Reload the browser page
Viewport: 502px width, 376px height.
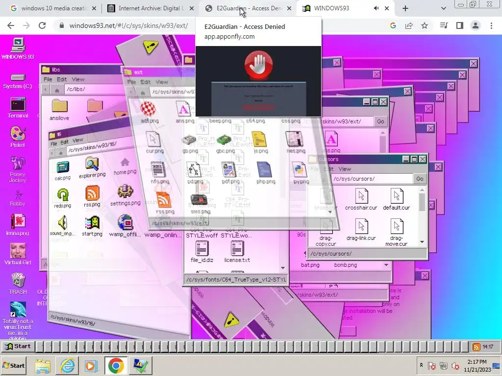[42, 25]
